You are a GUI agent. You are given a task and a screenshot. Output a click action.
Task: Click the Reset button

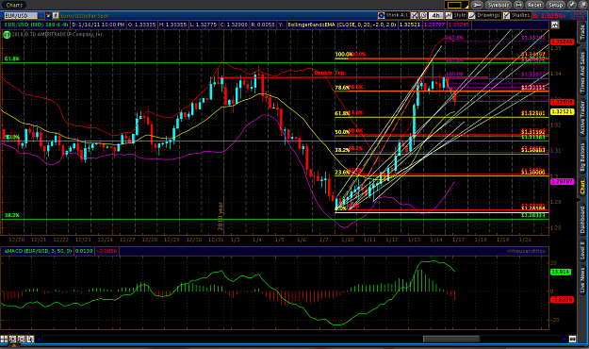pos(534,5)
